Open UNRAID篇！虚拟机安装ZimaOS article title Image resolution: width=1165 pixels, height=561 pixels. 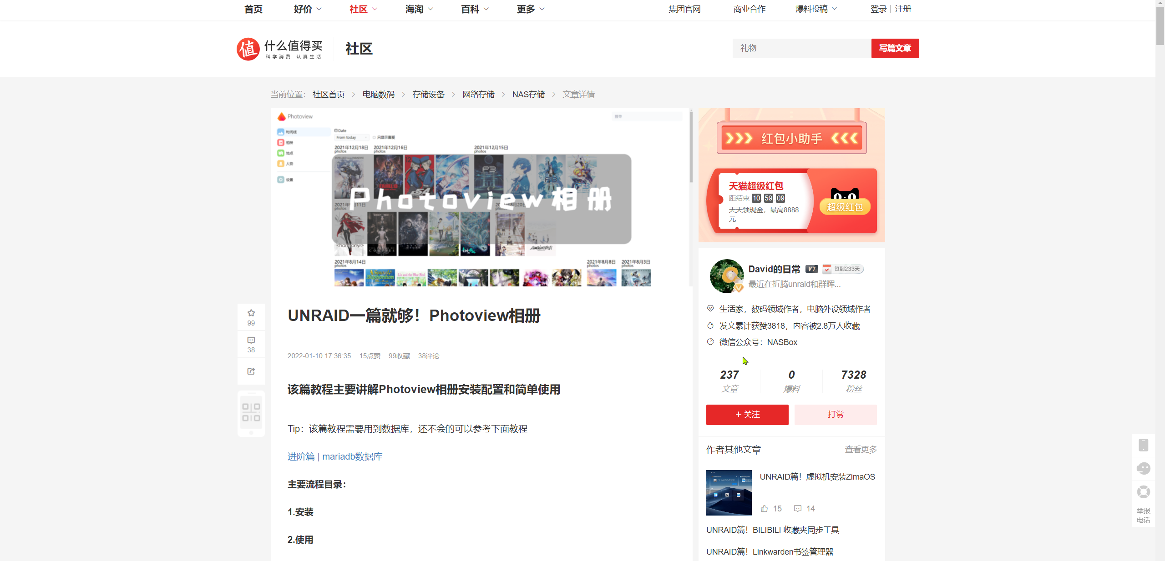tap(817, 477)
